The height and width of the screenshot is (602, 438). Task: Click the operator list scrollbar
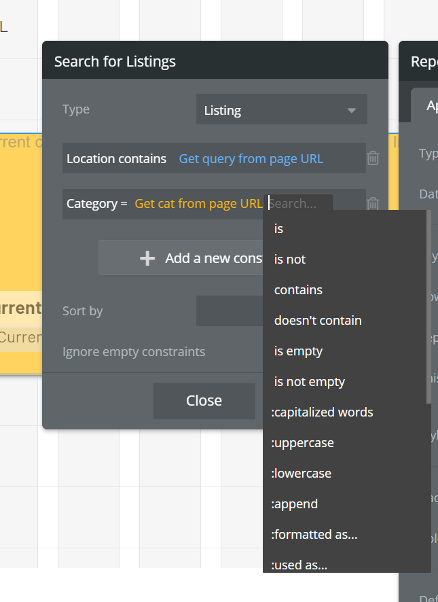[428, 306]
